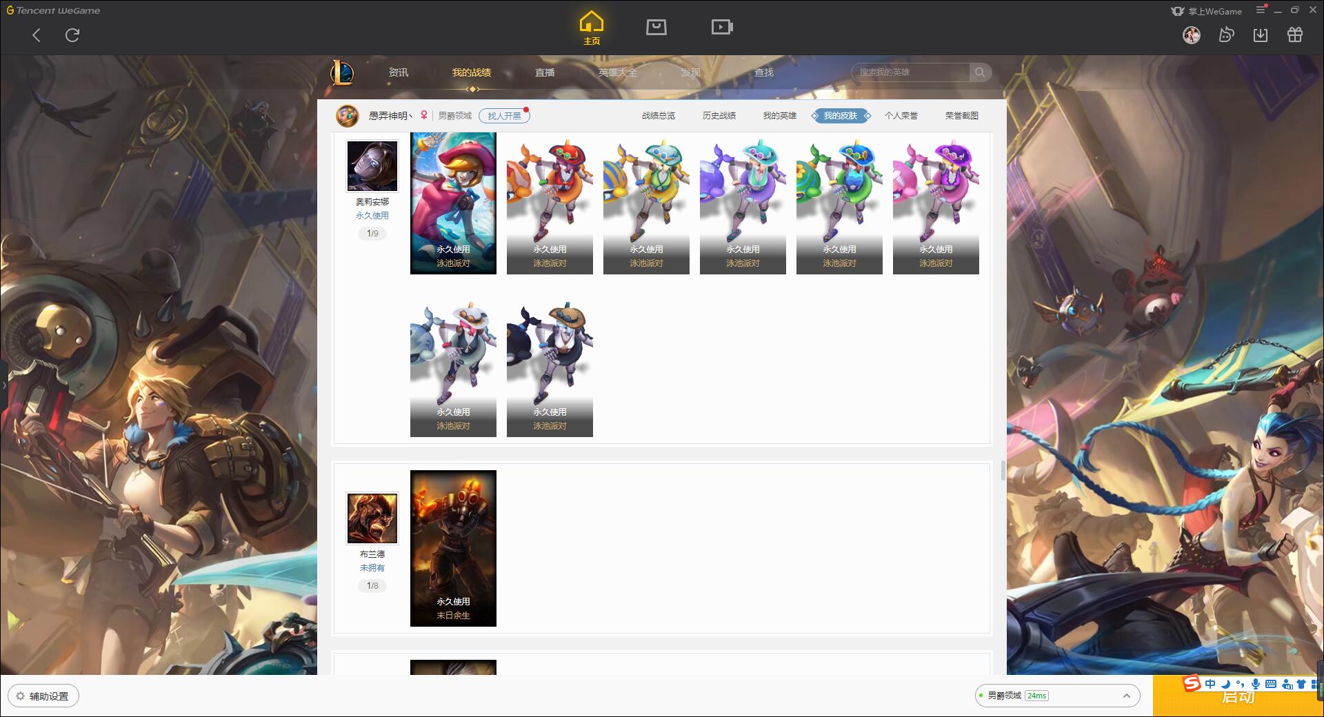Switch to the 英雄大全 tab

pyautogui.click(x=618, y=72)
